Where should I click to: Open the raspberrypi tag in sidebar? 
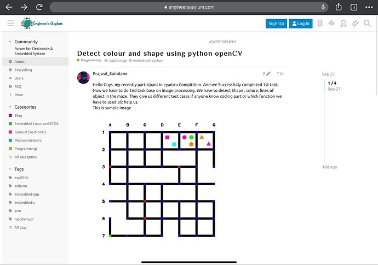click(x=36, y=219)
